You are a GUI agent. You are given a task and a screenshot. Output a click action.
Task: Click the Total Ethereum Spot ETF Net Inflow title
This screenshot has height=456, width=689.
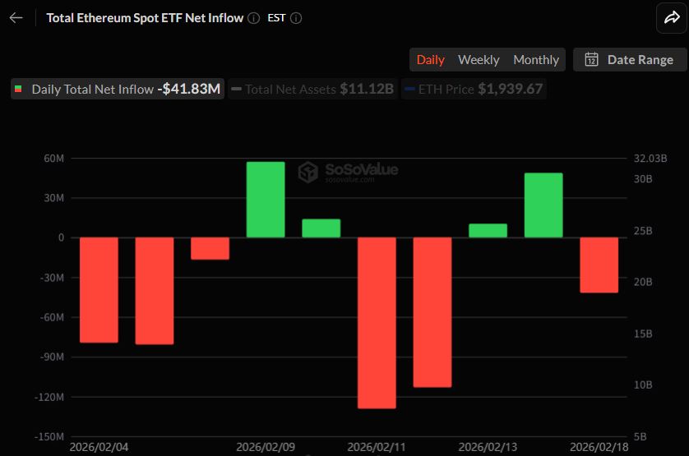click(x=145, y=18)
